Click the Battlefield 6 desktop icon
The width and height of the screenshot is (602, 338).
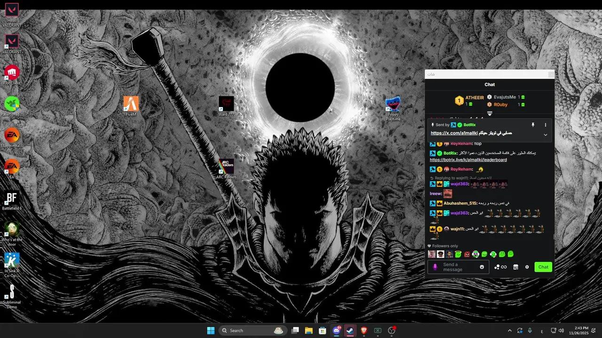point(12,199)
